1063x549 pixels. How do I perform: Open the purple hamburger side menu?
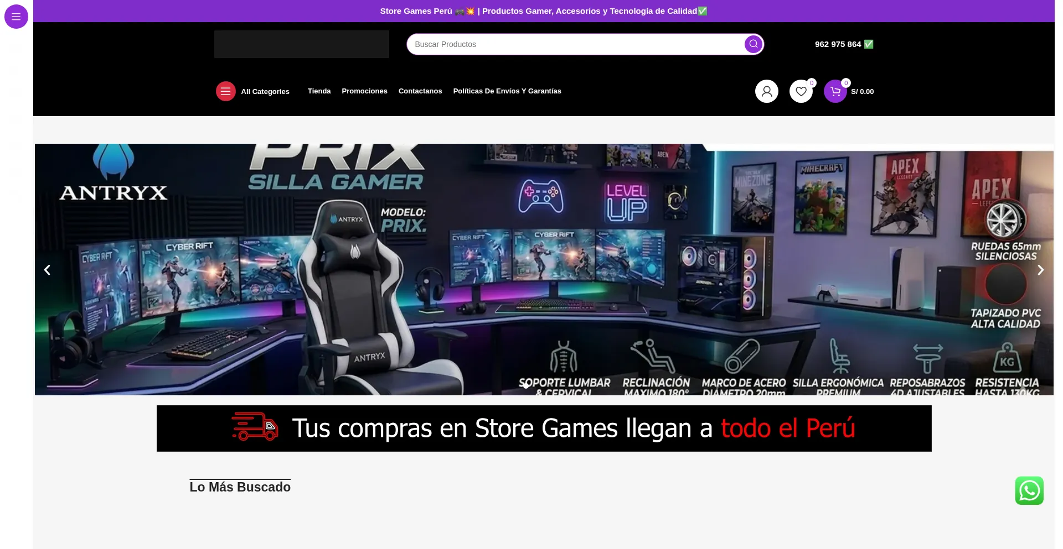click(16, 17)
